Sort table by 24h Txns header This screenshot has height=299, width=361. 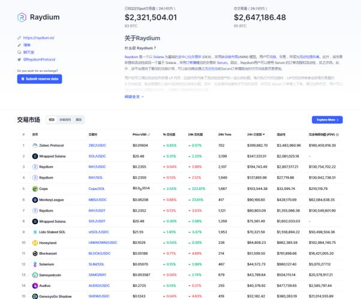[x=225, y=135]
